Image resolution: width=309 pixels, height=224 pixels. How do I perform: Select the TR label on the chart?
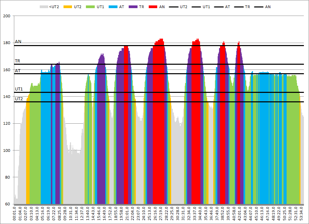click(x=17, y=61)
